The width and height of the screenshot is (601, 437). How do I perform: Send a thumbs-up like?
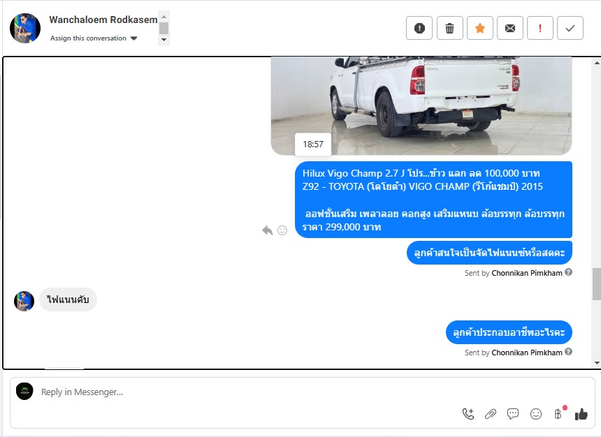click(x=581, y=414)
